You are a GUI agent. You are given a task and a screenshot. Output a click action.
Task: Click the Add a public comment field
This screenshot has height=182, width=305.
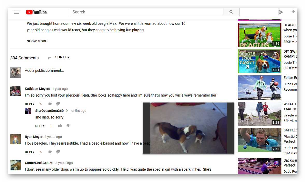(128, 70)
